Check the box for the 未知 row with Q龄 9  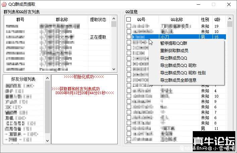pos(129,102)
